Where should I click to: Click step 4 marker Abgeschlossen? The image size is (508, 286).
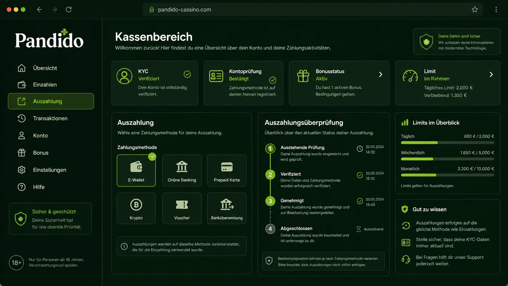pyautogui.click(x=270, y=229)
